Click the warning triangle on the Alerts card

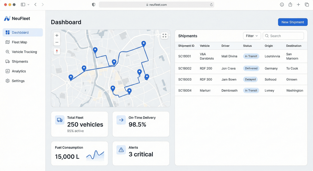(x=121, y=150)
